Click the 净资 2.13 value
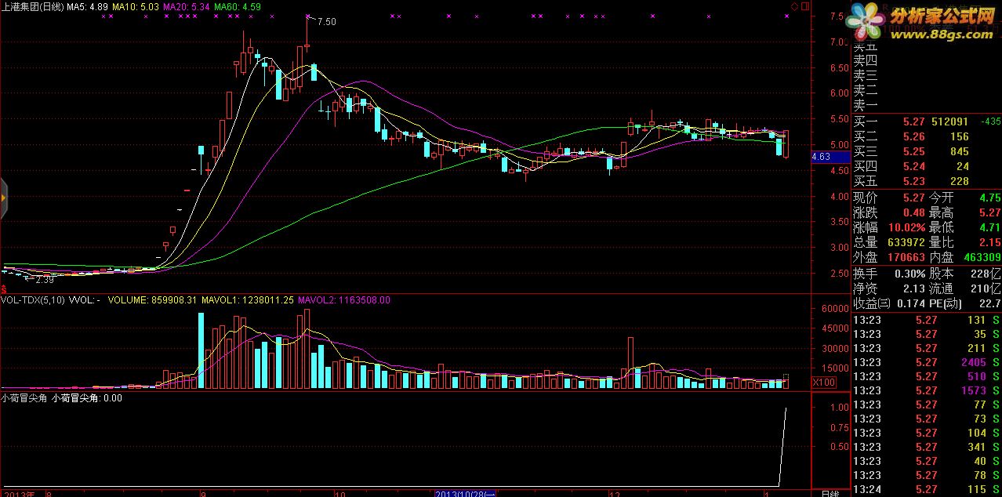This screenshot has height=497, width=1002. pyautogui.click(x=914, y=288)
